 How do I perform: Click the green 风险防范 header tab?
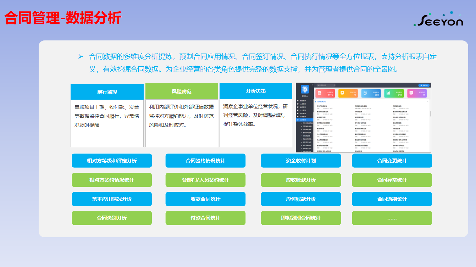coord(182,91)
